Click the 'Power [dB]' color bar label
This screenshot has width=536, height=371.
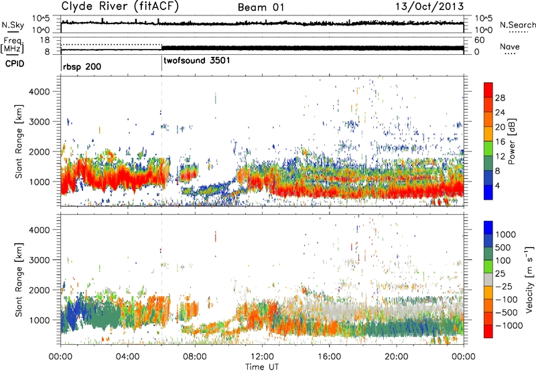click(511, 141)
